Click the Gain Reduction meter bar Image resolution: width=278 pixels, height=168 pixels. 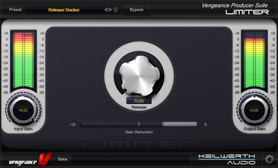click(139, 124)
